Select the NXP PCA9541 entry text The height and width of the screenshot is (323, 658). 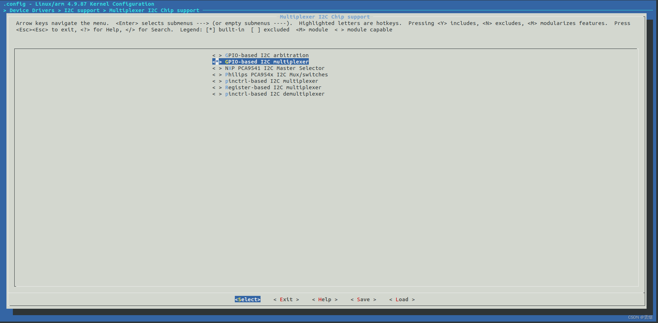coord(274,68)
